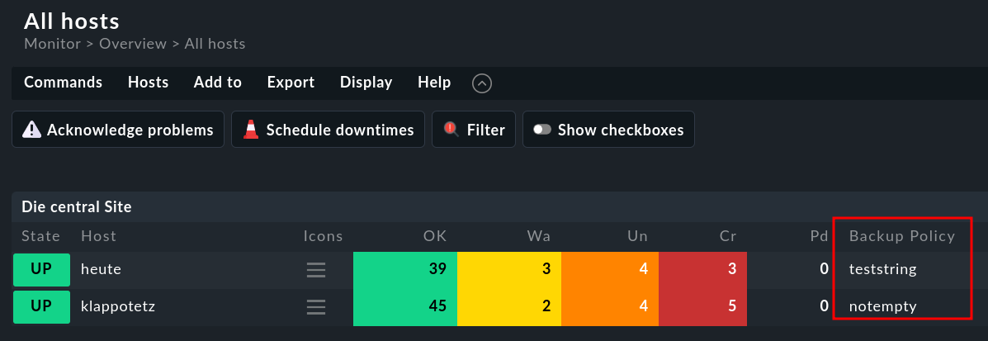Open the Add to dropdown menu

[x=217, y=83]
